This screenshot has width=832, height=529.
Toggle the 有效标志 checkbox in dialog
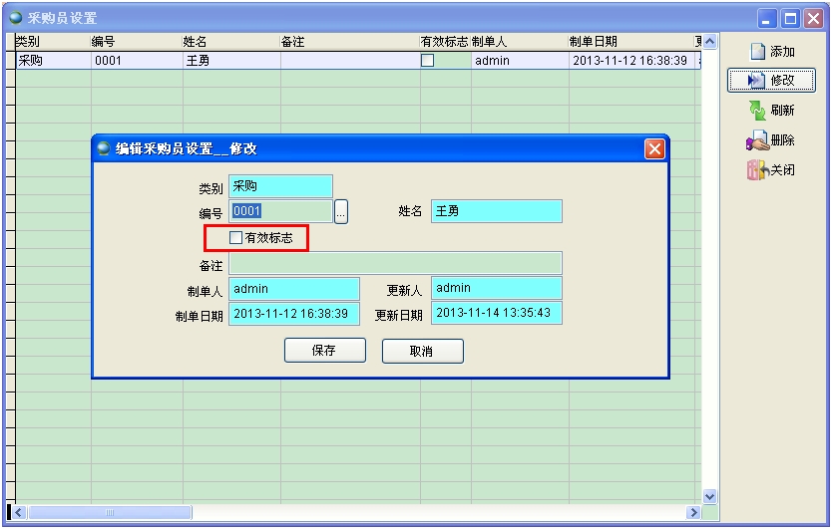(x=236, y=238)
